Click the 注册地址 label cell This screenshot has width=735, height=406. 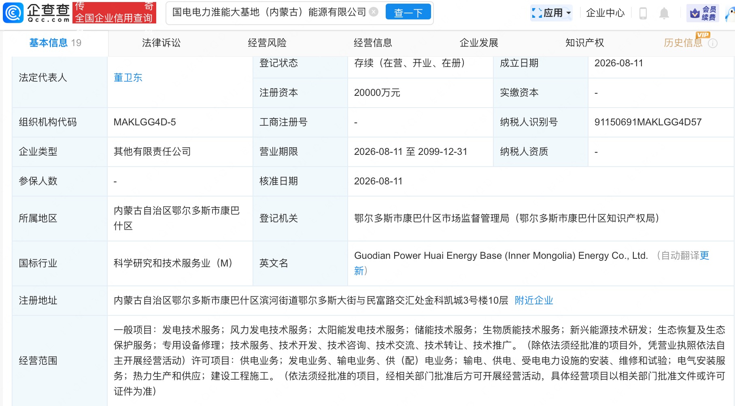click(60, 300)
